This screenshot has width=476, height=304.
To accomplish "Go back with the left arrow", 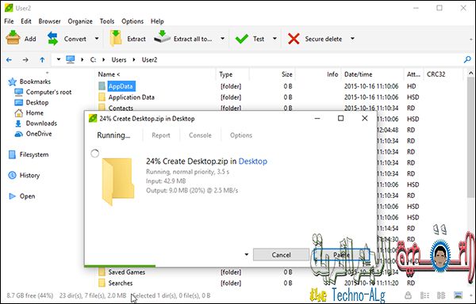I will tap(9, 59).
